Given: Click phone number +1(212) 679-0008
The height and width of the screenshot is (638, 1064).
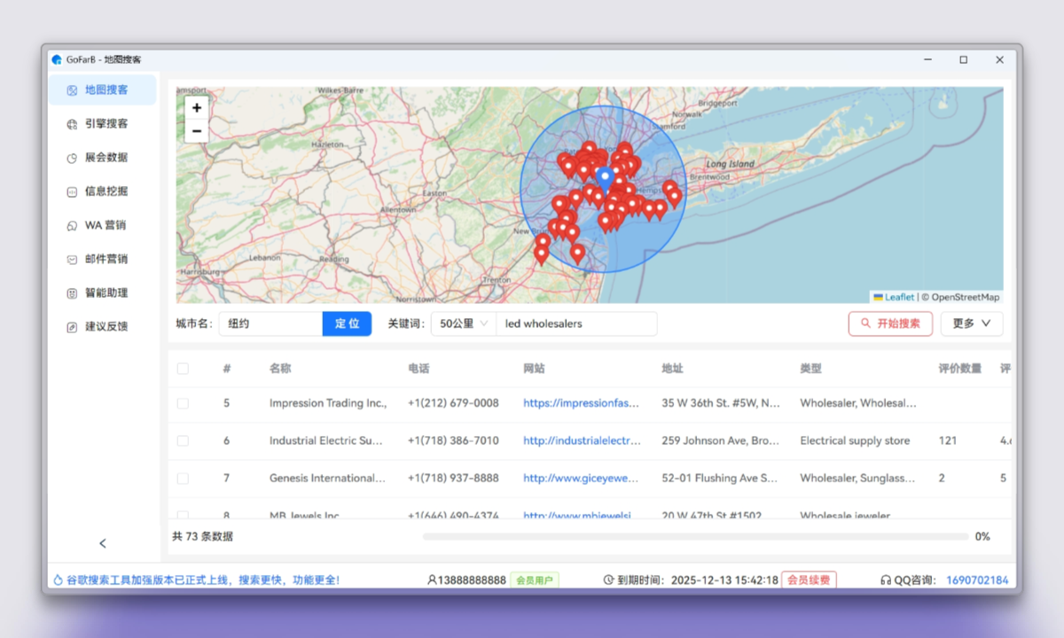Looking at the screenshot, I should [x=453, y=403].
